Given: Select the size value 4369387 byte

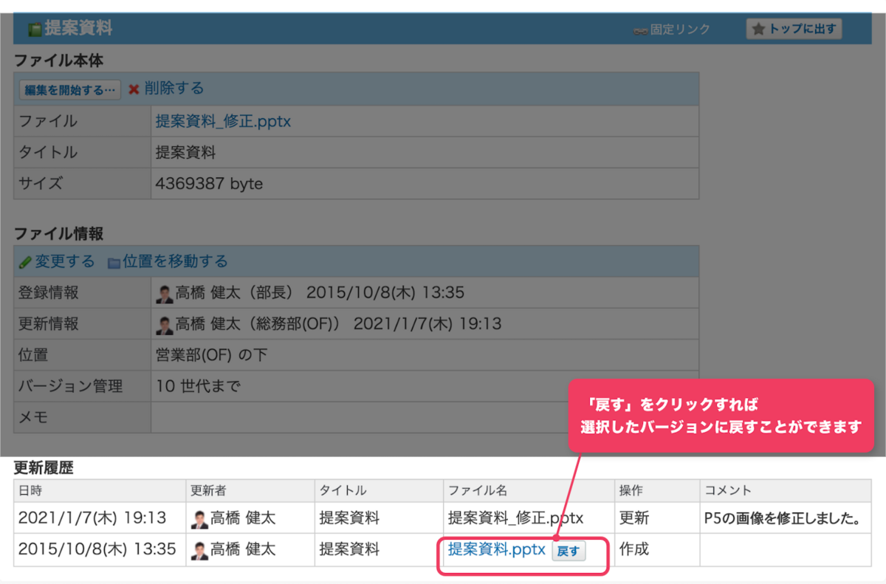Looking at the screenshot, I should pos(210,184).
